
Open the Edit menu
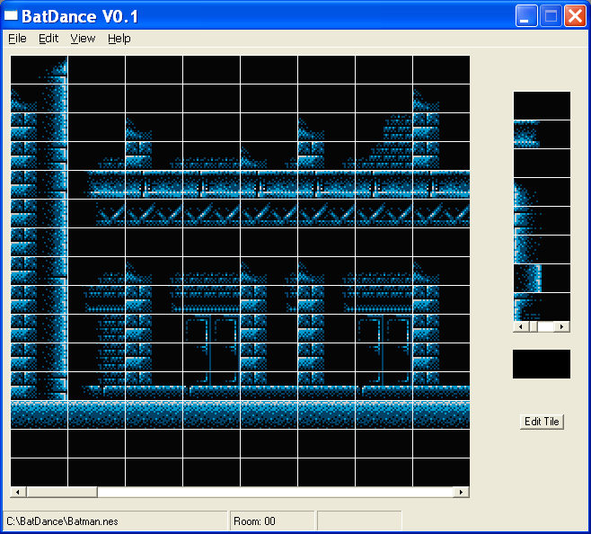[49, 39]
